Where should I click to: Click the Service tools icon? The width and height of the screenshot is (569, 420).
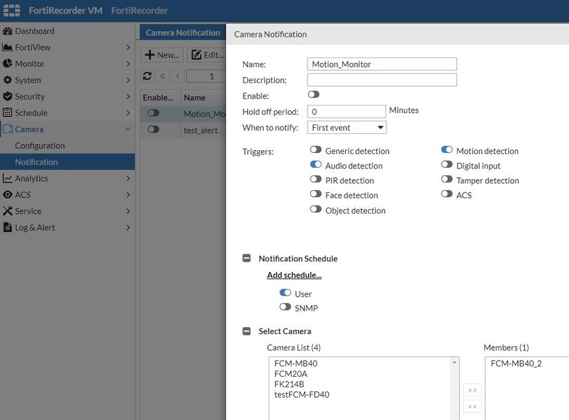[7, 211]
